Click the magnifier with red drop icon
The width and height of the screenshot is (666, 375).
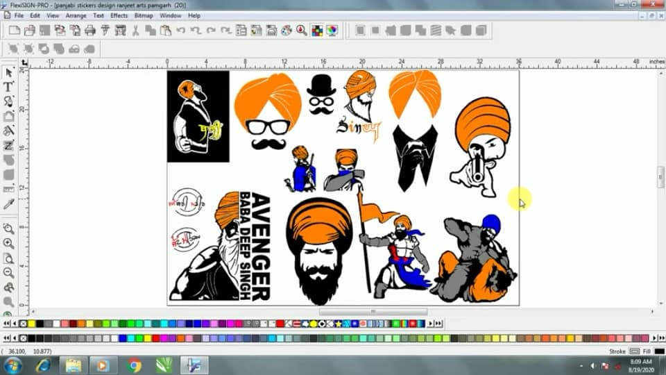pos(302,30)
